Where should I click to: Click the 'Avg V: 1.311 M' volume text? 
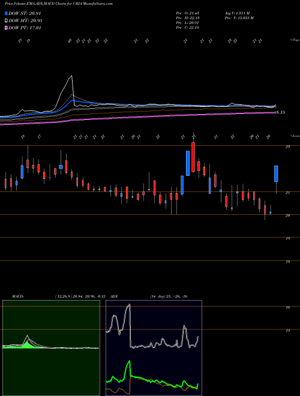pyautogui.click(x=237, y=13)
